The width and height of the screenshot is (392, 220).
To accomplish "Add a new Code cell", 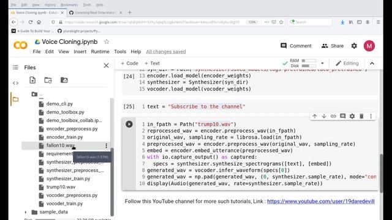I will [129, 64].
